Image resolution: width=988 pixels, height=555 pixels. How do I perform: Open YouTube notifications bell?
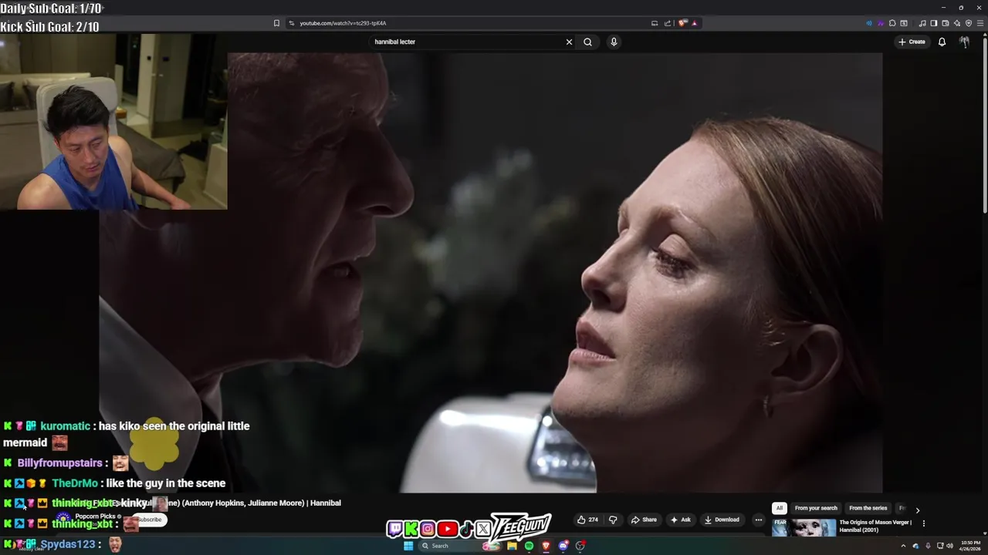[942, 42]
